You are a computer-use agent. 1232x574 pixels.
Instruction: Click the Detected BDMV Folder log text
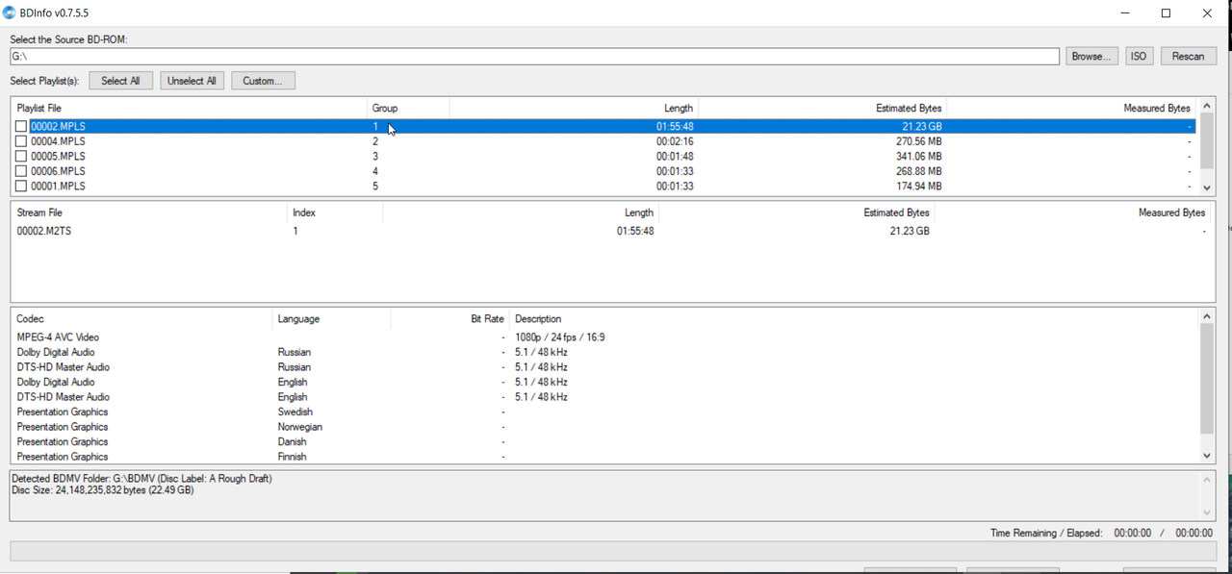click(x=141, y=479)
